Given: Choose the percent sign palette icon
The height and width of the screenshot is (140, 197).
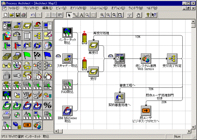Looking at the screenshot, I should click(x=48, y=105).
